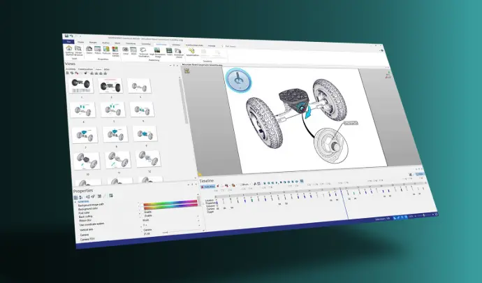Click the ribbon search field
Screen dimensions: 482x283
pyautogui.click(x=231, y=46)
